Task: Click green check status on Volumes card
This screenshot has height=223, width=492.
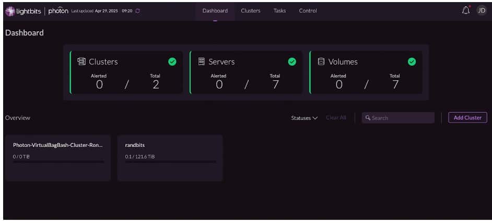Action: (x=412, y=61)
